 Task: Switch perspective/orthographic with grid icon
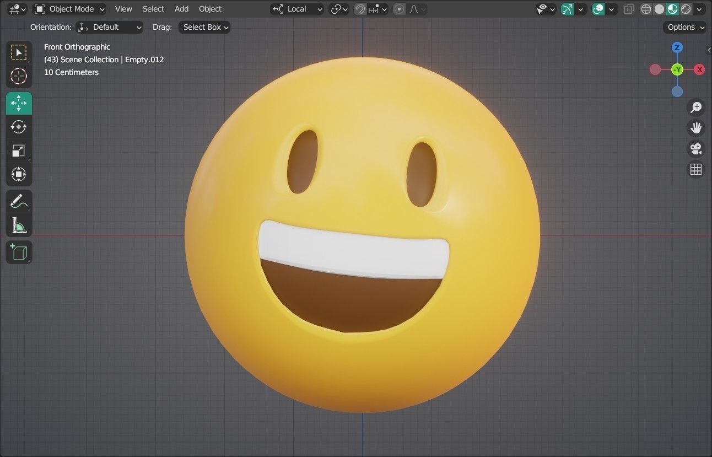[x=696, y=169]
